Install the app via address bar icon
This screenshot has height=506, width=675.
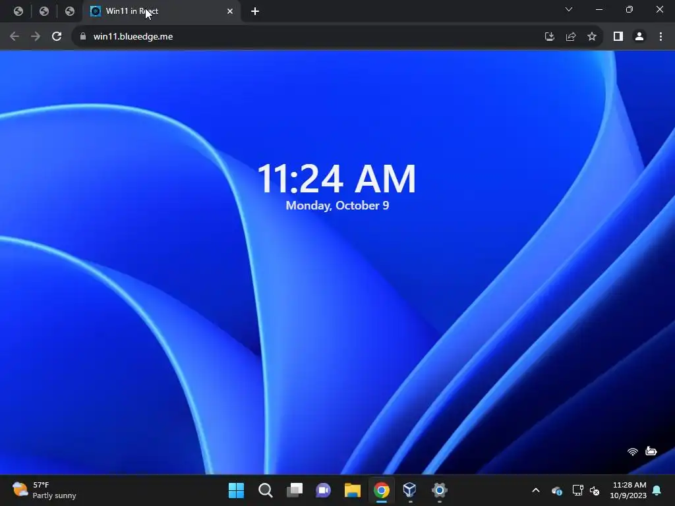pos(549,37)
